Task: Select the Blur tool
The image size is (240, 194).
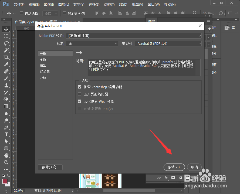Action: click(x=6, y=113)
